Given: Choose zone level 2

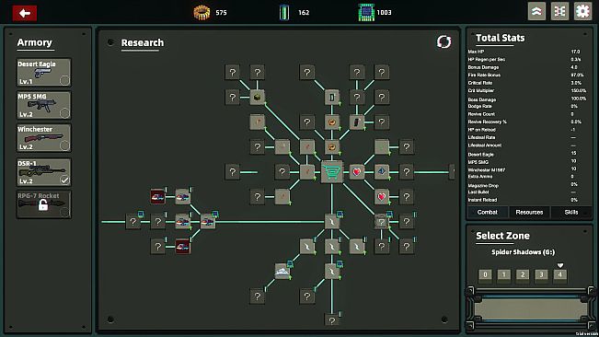Looking at the screenshot, I should coord(523,274).
